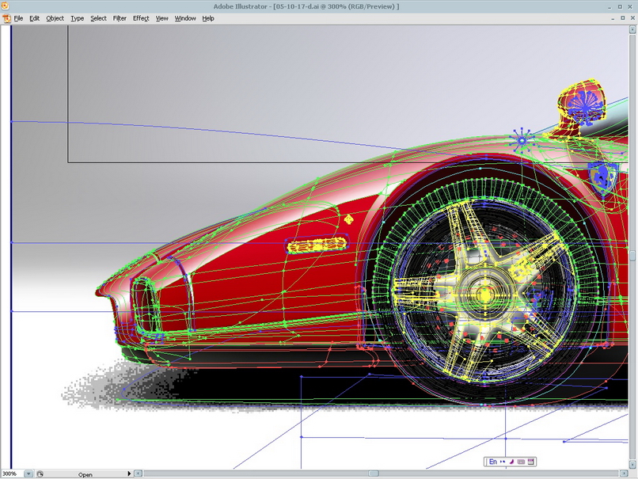This screenshot has height=479, width=638.
Task: Click the vertical scrollbar up arrow
Action: [x=632, y=29]
